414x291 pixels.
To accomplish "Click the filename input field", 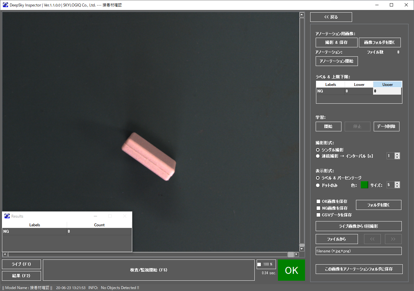I will click(359, 251).
